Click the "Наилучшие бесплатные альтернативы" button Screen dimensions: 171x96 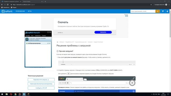tap(41, 84)
